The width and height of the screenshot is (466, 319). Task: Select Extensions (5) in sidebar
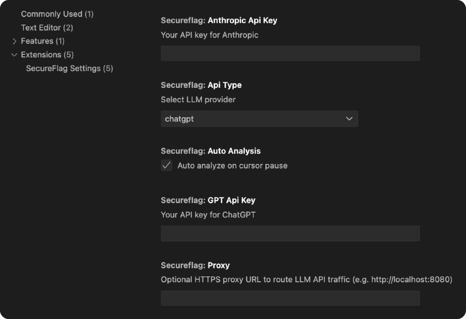47,55
